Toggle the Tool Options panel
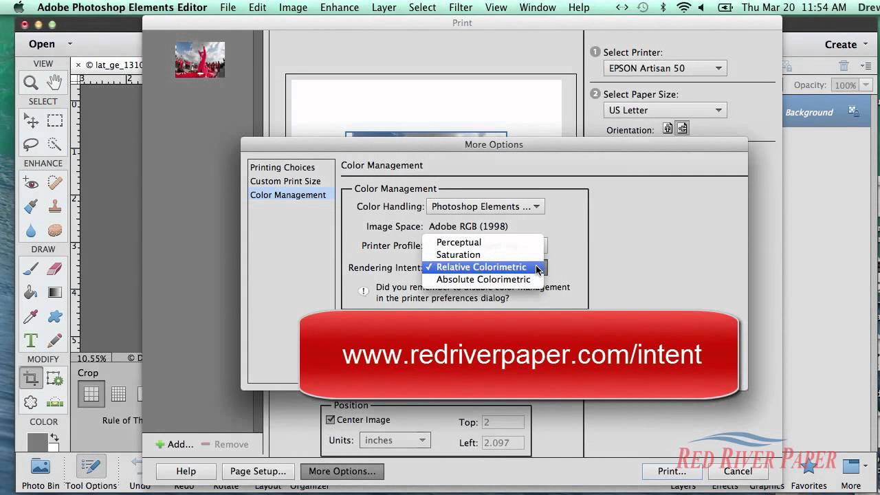 [x=91, y=473]
